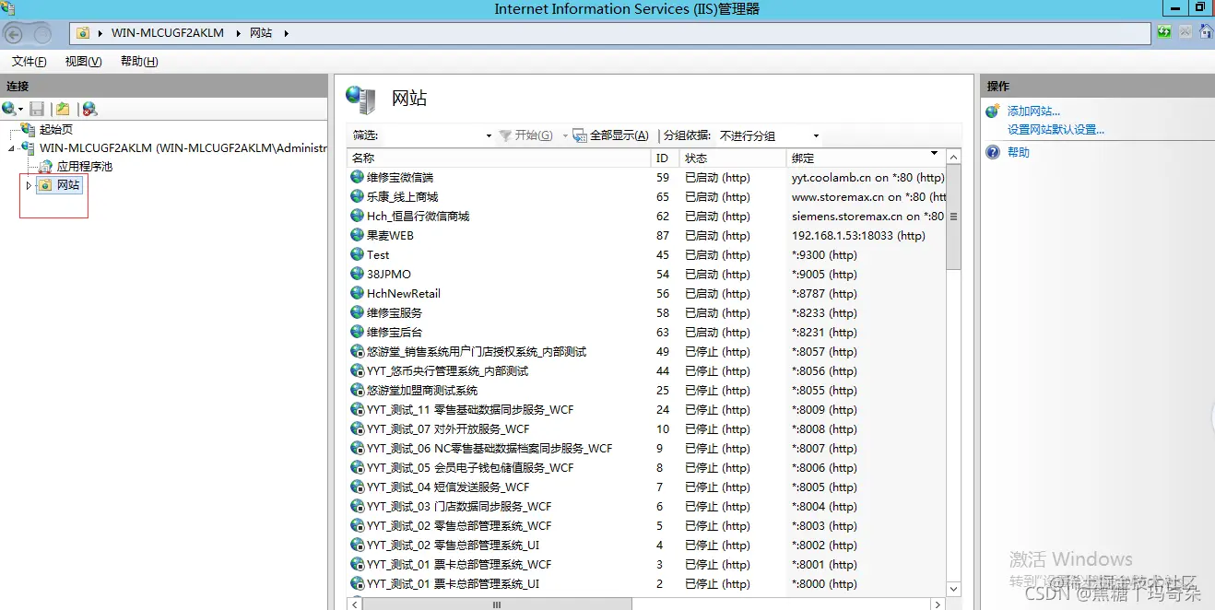Click the remove connection icon
This screenshot has height=610, width=1215.
(x=88, y=108)
